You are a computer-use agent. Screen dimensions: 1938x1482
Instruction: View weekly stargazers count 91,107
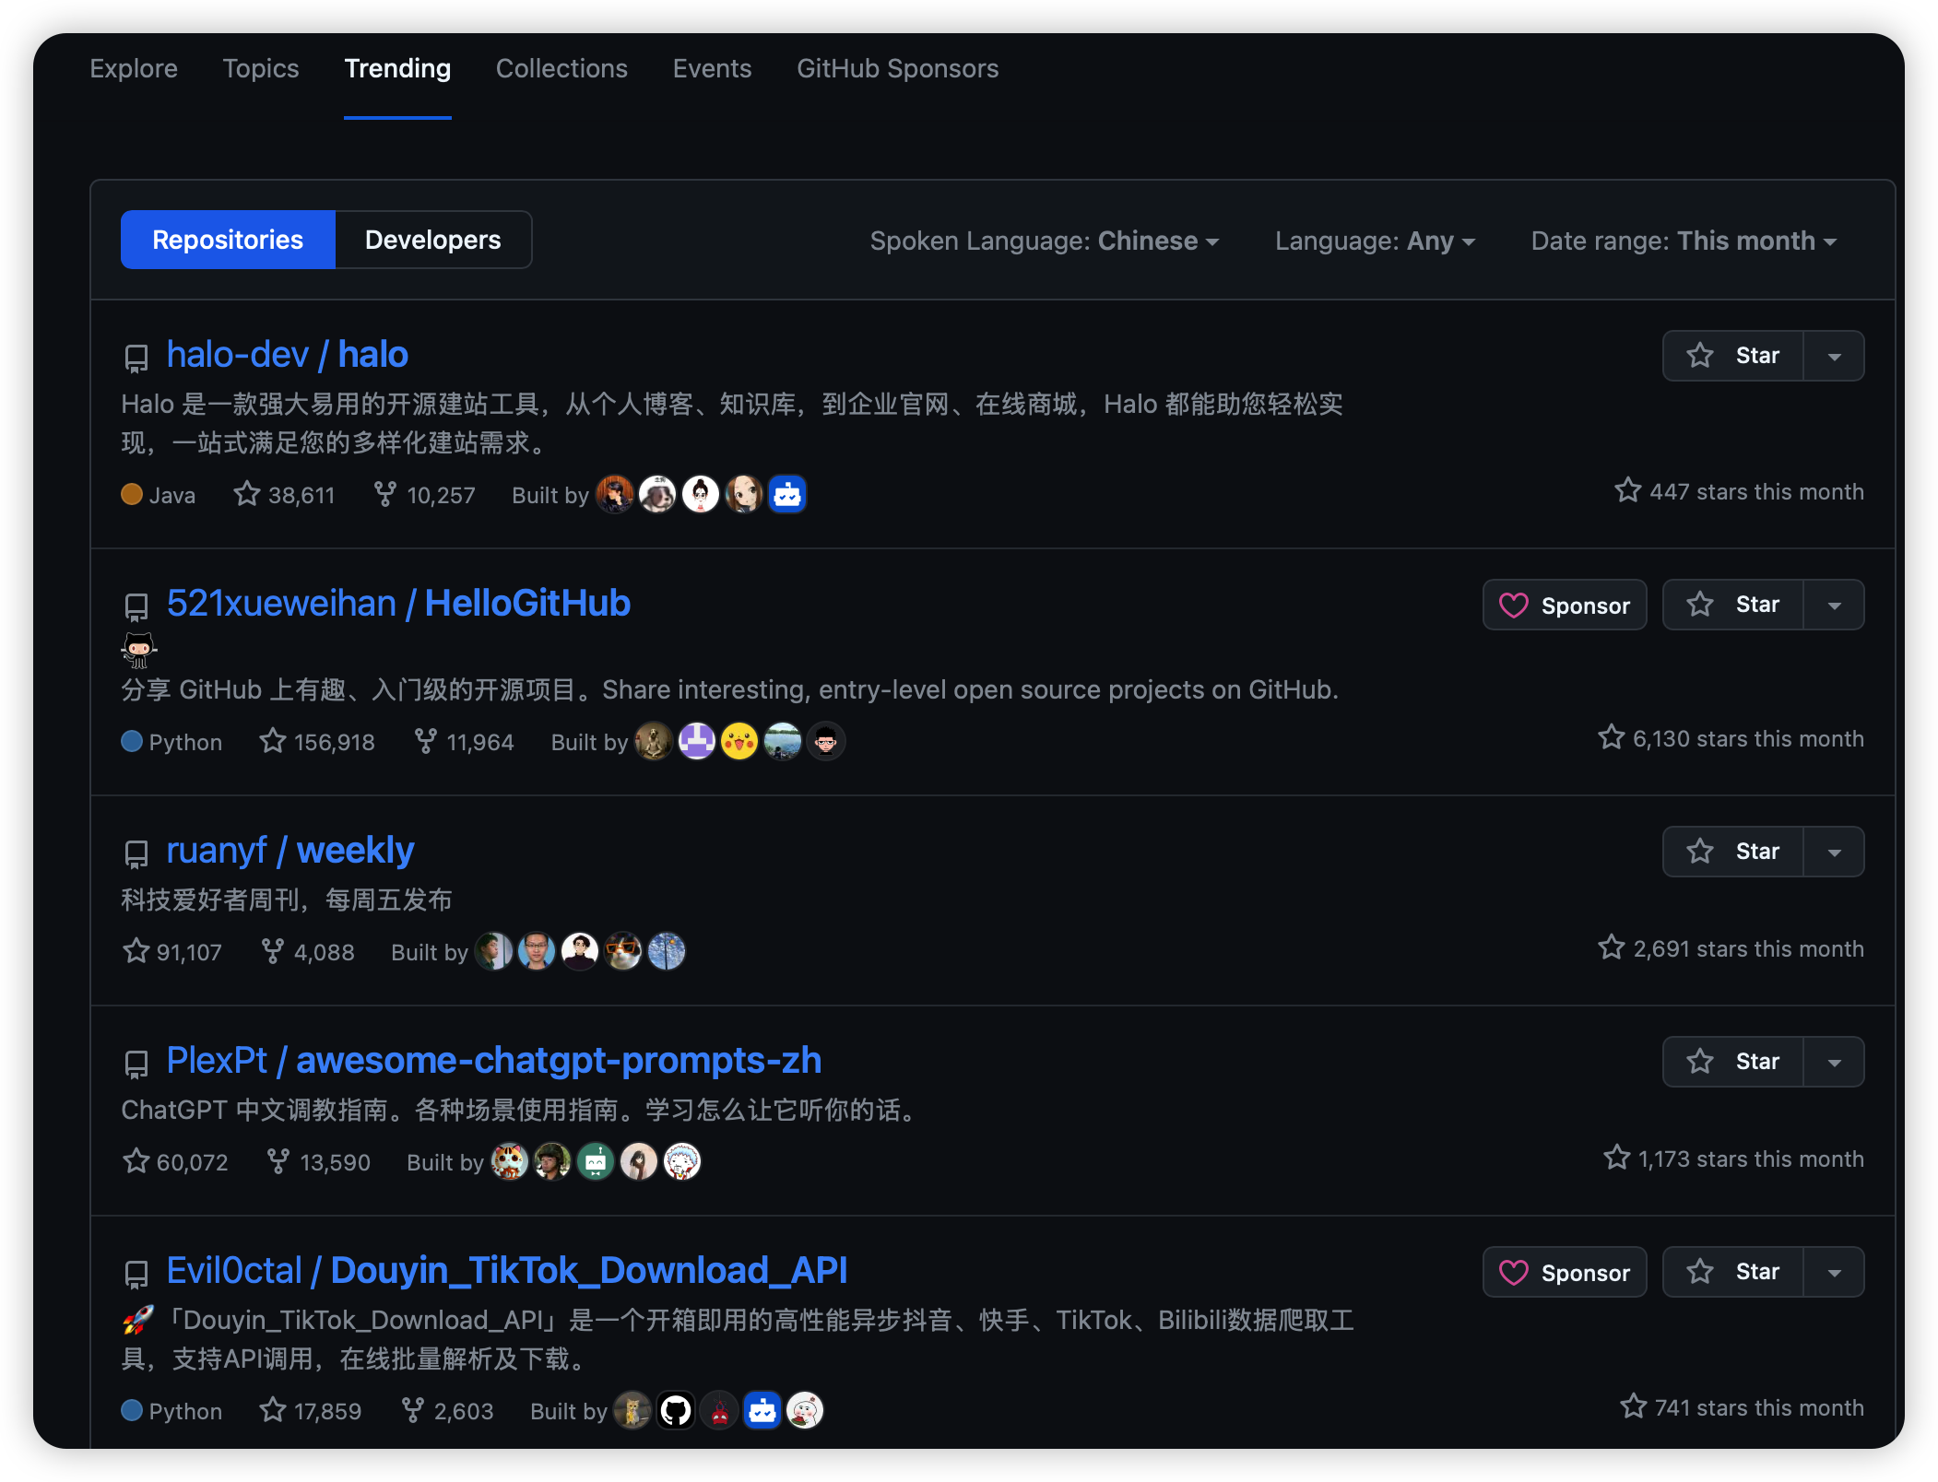pyautogui.click(x=172, y=952)
